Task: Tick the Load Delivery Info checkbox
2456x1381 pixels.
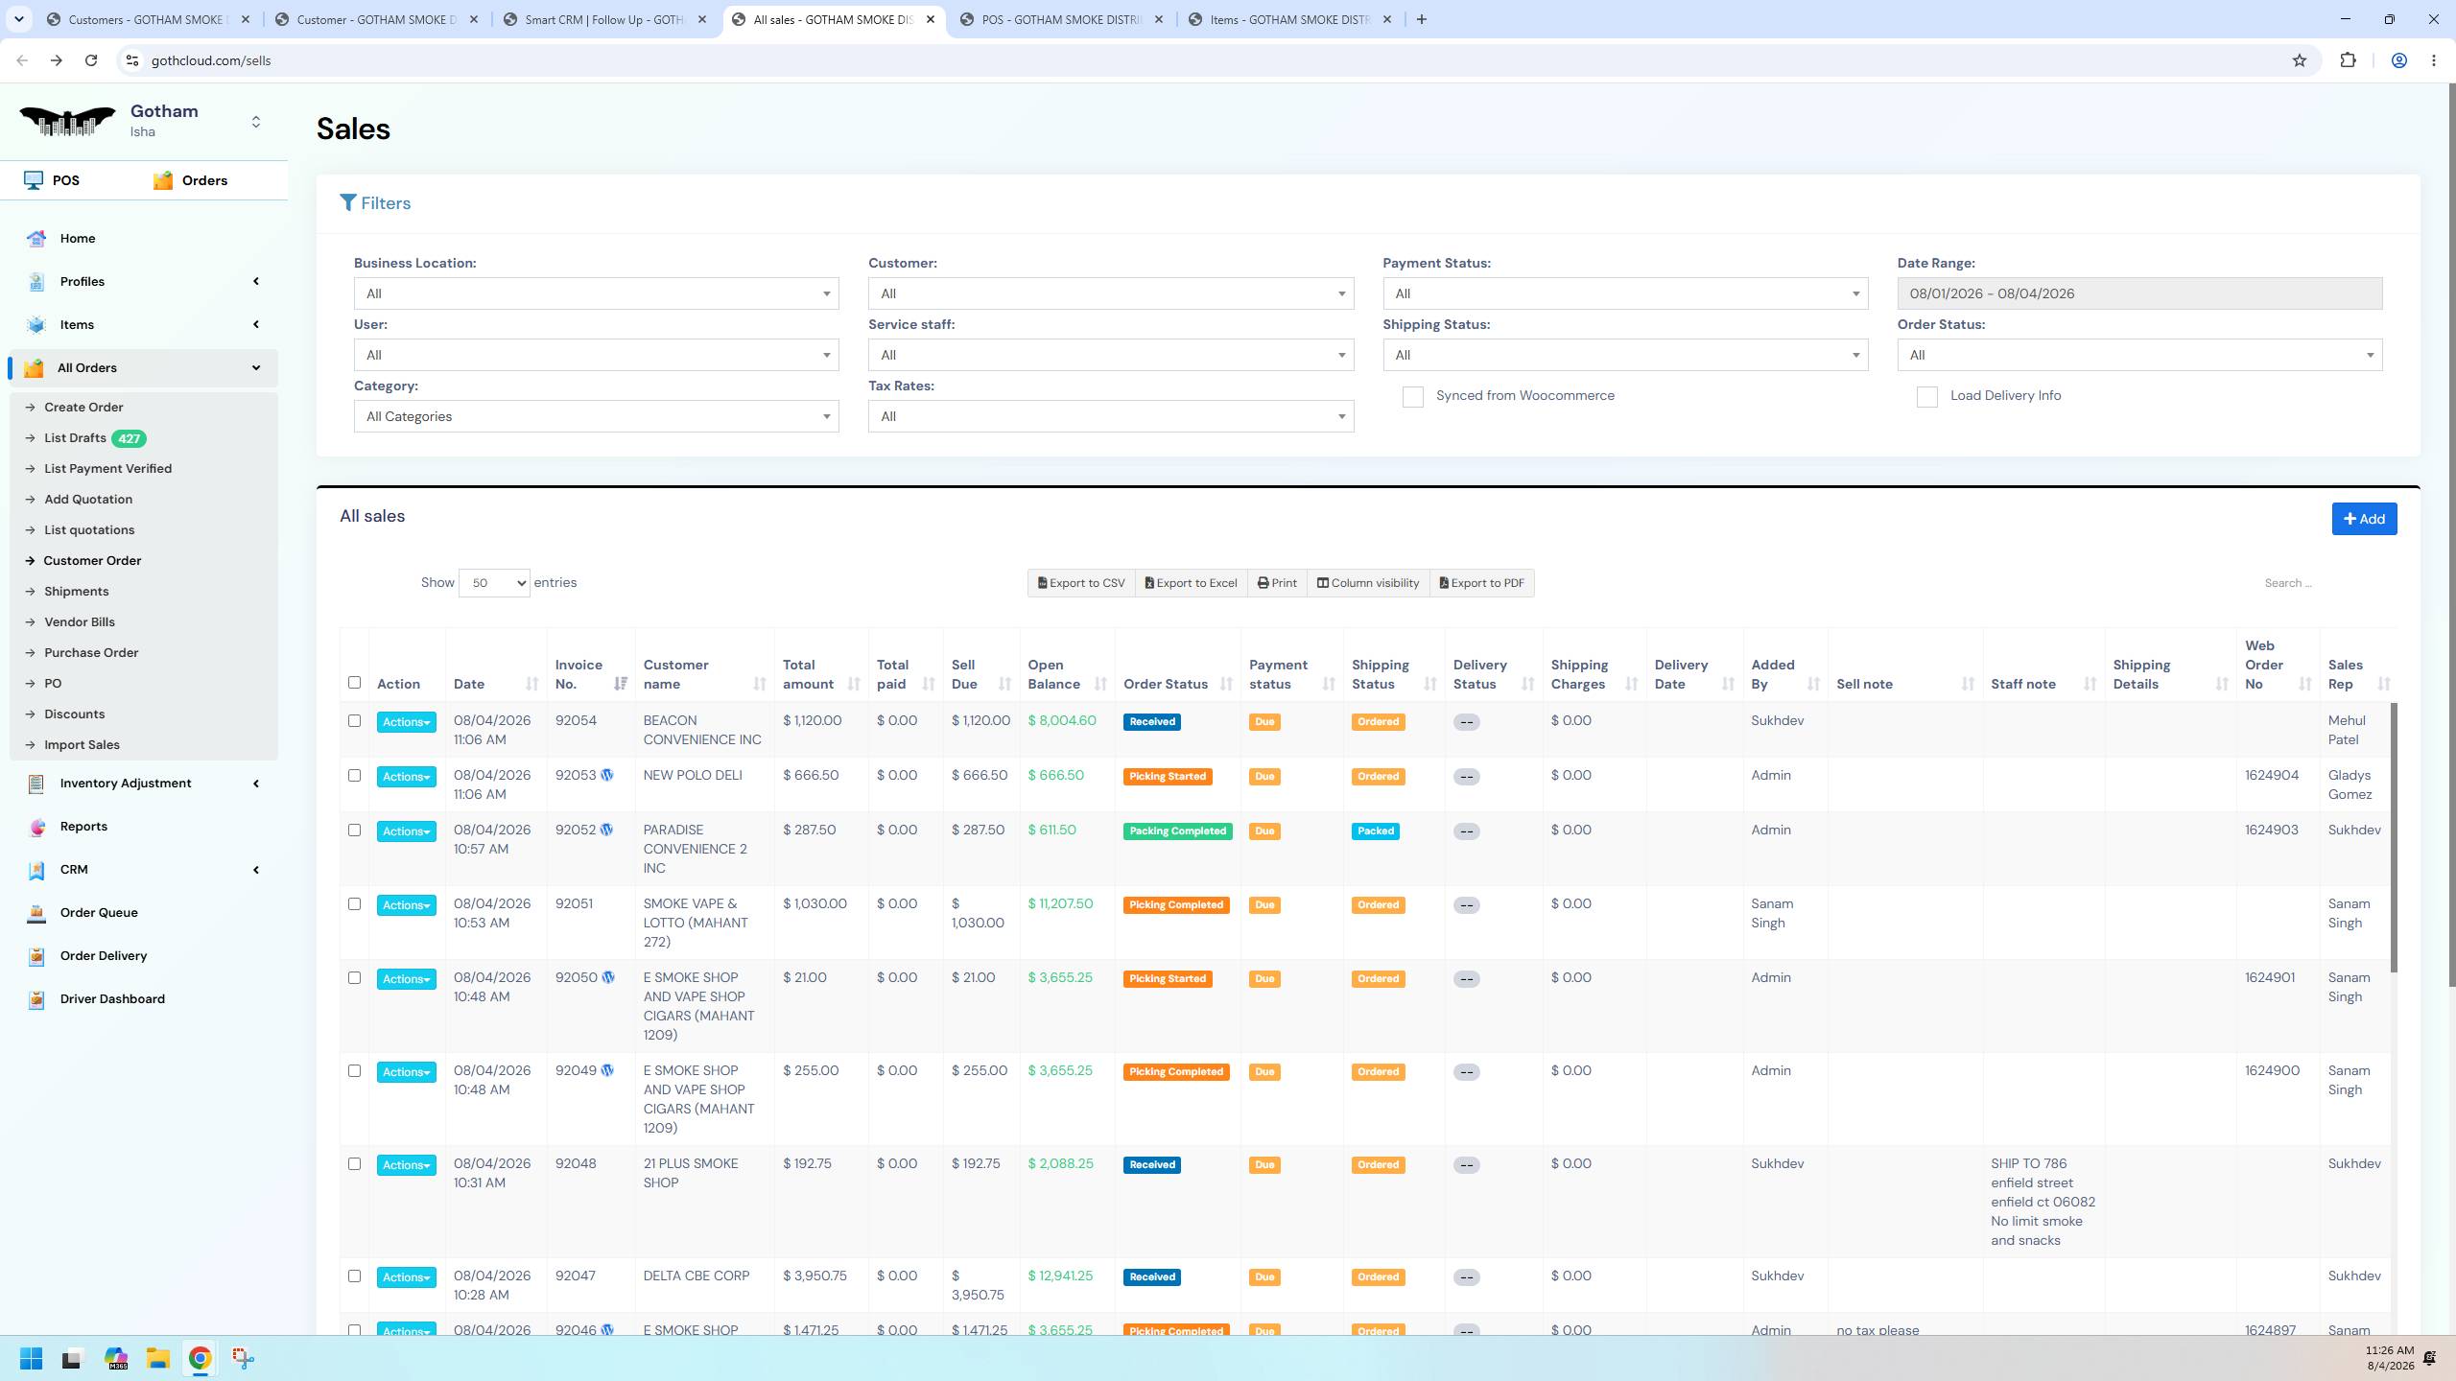Action: (x=1927, y=397)
